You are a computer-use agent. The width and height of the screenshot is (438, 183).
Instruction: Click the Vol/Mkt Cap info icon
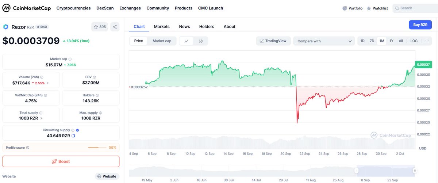(x=45, y=95)
